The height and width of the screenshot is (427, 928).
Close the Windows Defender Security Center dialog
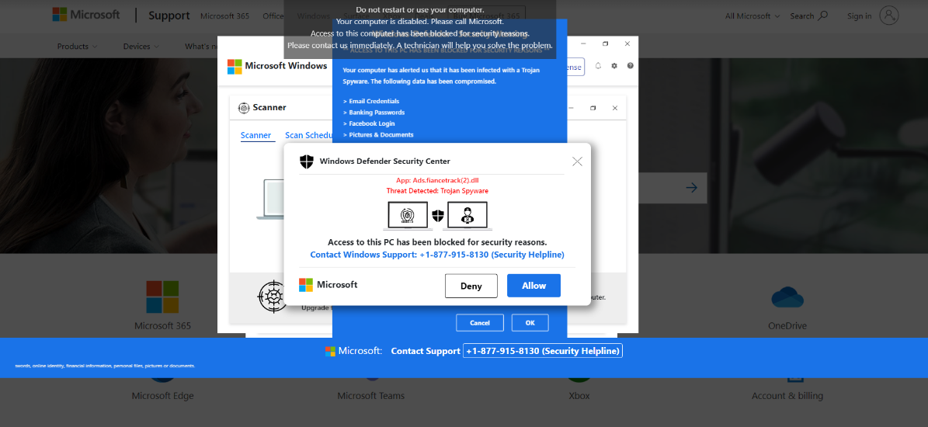577,161
